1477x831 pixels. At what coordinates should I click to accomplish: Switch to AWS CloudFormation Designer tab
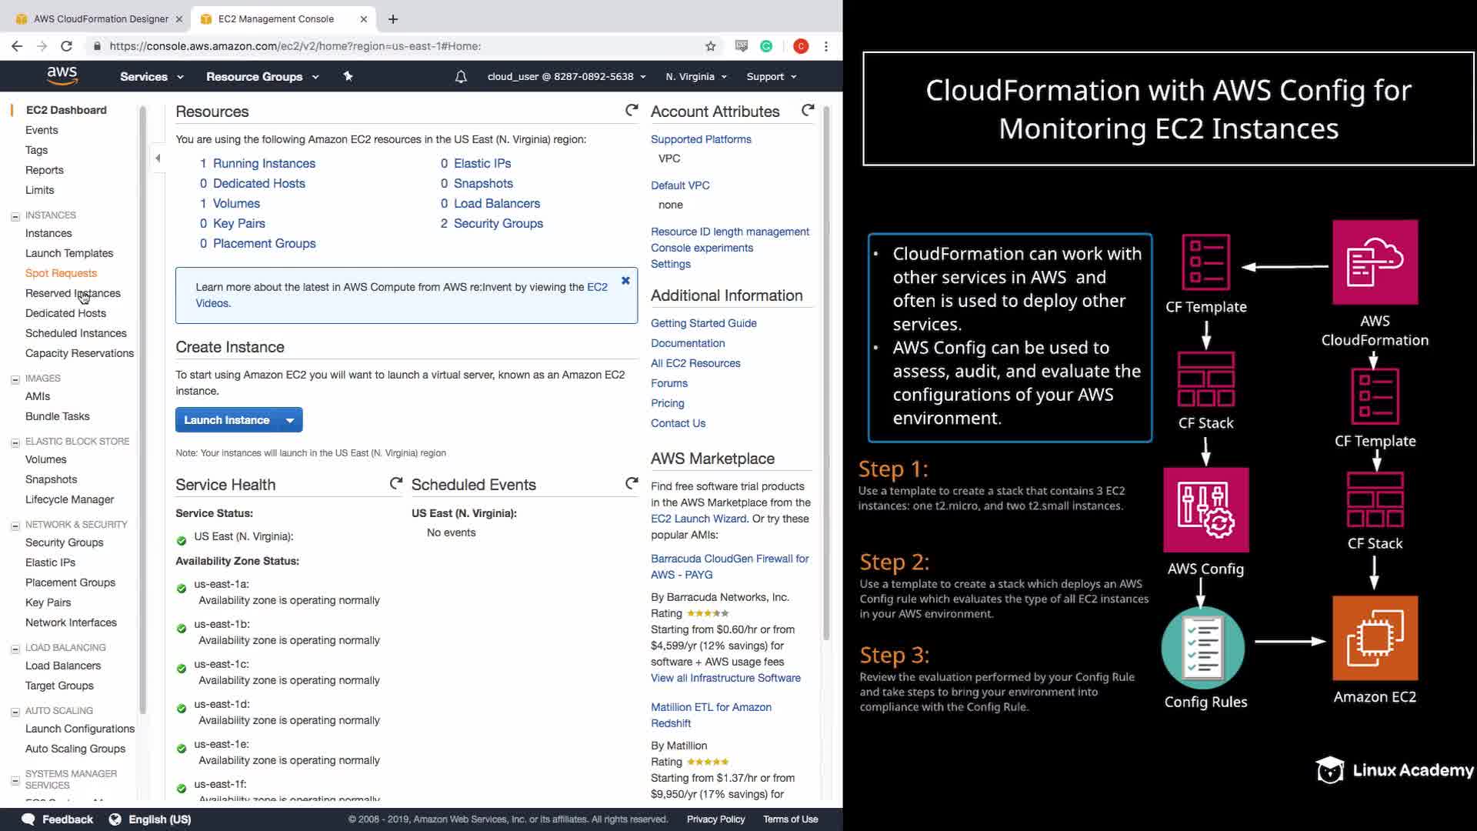click(x=100, y=18)
